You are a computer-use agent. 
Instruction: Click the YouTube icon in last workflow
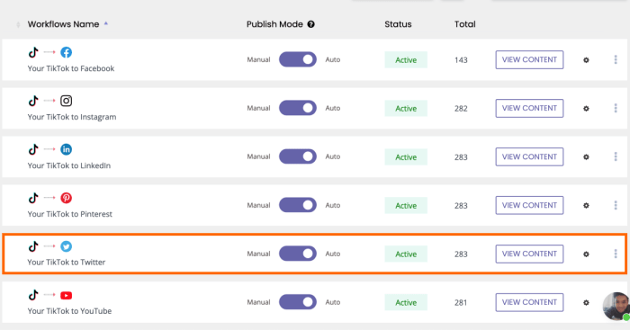tap(67, 296)
